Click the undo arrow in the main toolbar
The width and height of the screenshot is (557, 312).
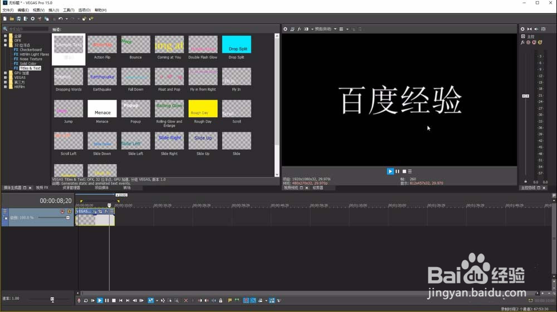60,19
